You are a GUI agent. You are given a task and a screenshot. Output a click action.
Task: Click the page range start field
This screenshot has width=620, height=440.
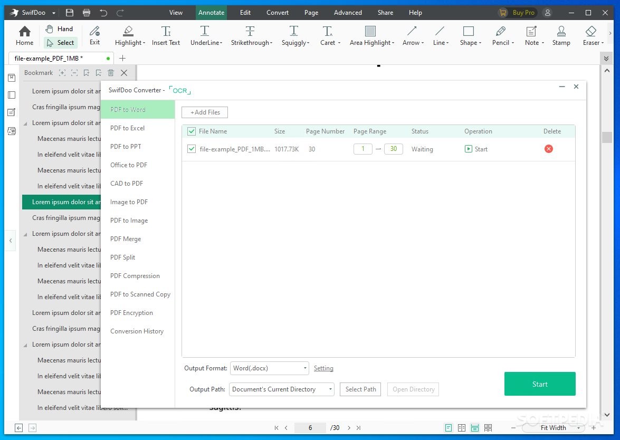(363, 149)
